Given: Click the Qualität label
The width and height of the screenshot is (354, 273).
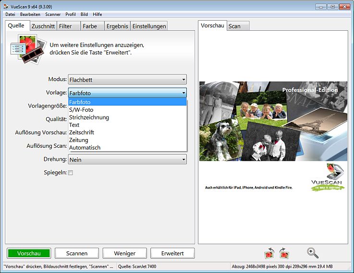Looking at the screenshot, I should click(56, 119).
